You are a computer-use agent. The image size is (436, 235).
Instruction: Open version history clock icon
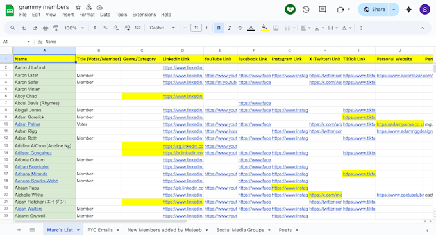pos(306,10)
